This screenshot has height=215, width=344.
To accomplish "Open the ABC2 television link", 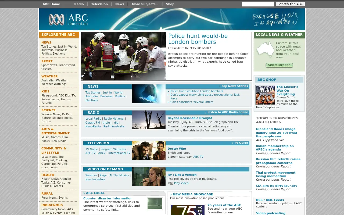I will [x=102, y=153].
